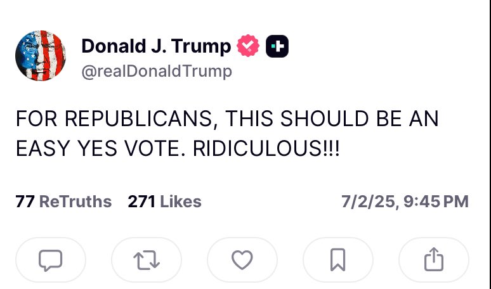The width and height of the screenshot is (491, 289).
Task: Open the share options icon
Action: pyautogui.click(x=433, y=260)
